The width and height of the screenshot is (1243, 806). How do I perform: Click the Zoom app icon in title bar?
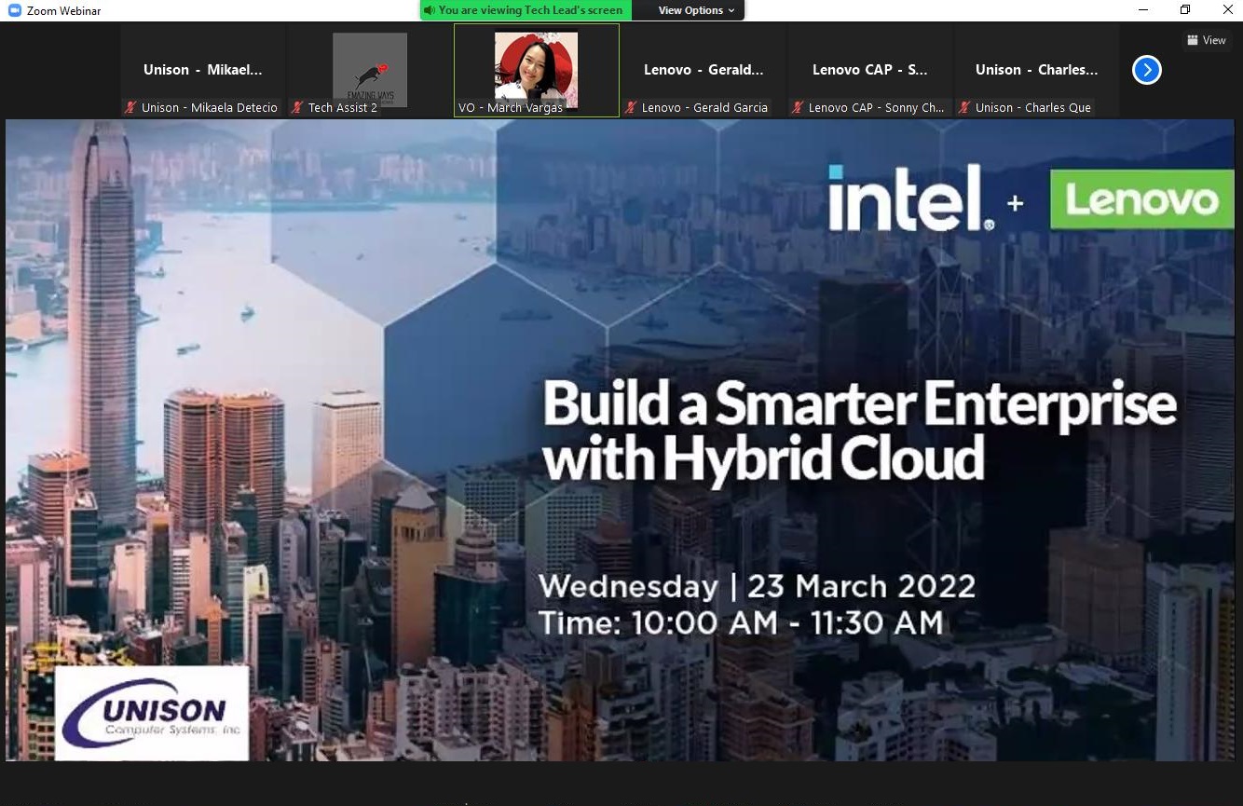14,10
